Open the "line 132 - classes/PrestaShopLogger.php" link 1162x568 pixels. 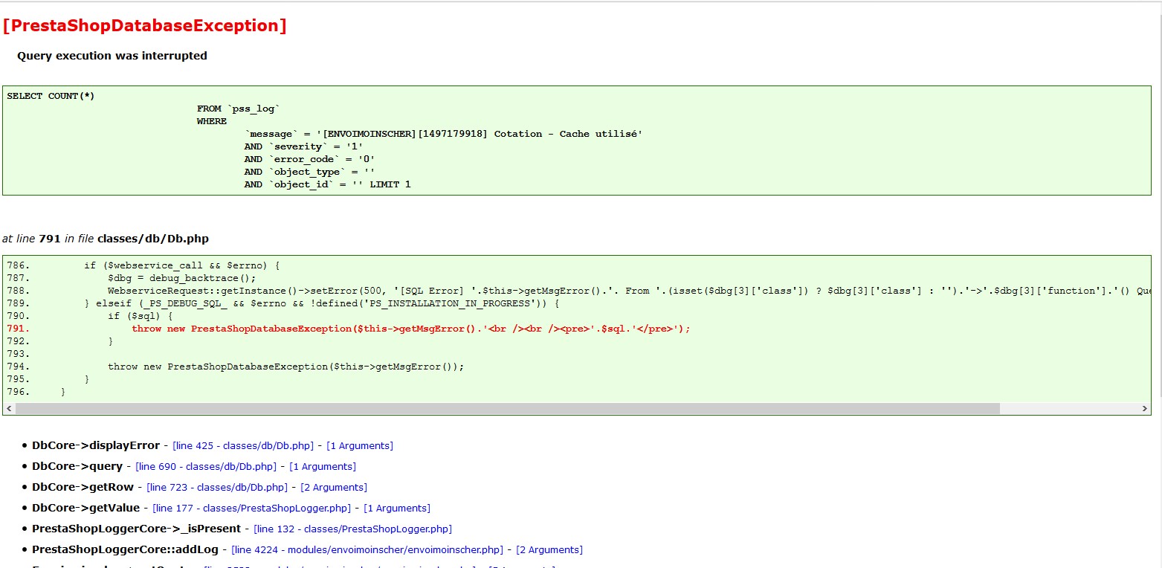tap(352, 529)
